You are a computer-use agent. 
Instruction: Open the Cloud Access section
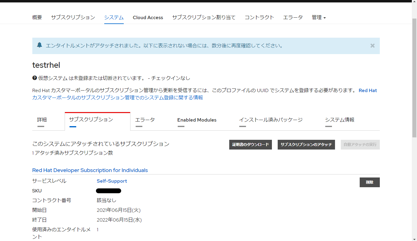click(148, 17)
